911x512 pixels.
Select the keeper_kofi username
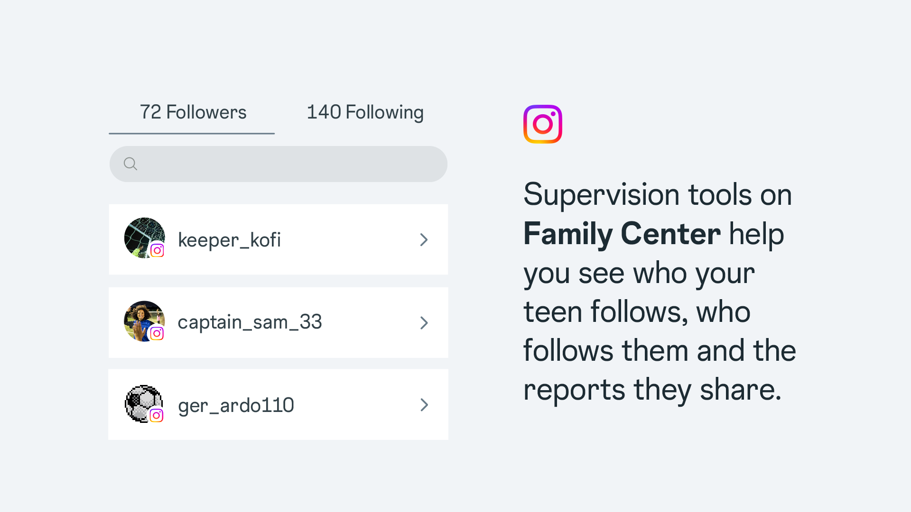point(229,240)
